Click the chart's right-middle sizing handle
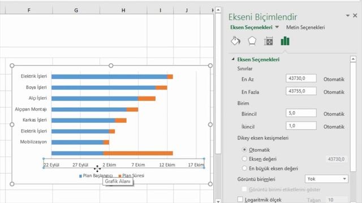This screenshot has width=362, height=203. coord(210,125)
